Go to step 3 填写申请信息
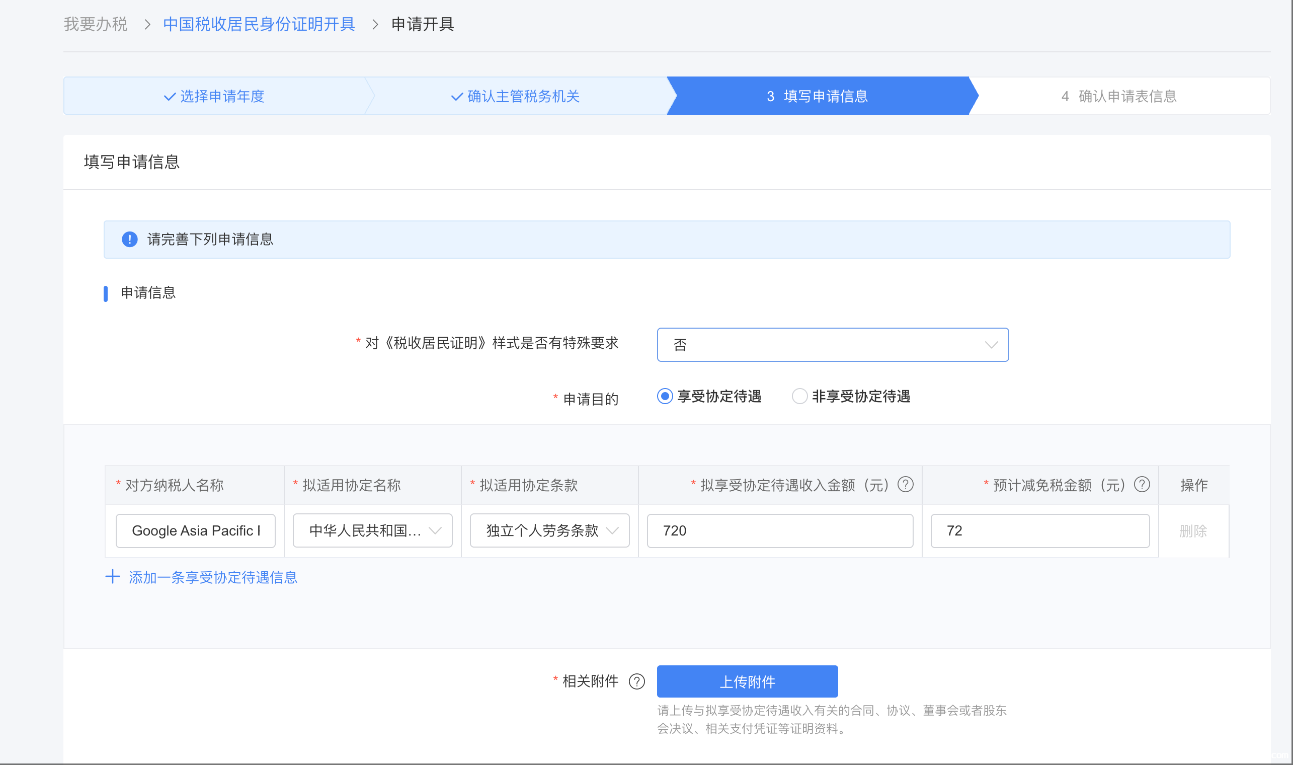 pos(818,97)
